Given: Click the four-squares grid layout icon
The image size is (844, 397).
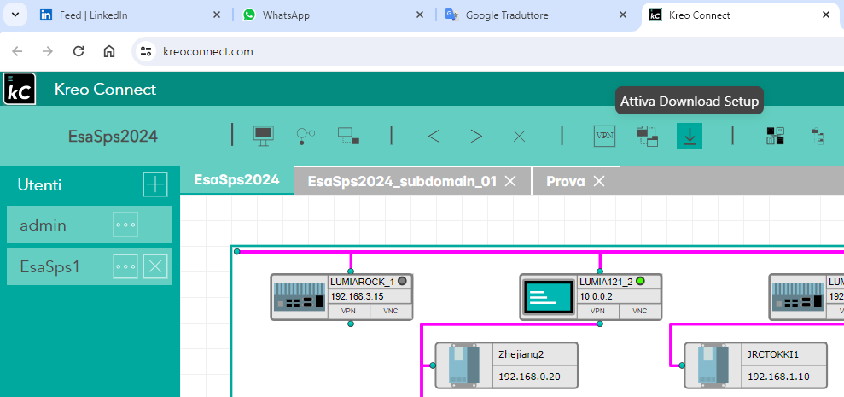Looking at the screenshot, I should 775,136.
